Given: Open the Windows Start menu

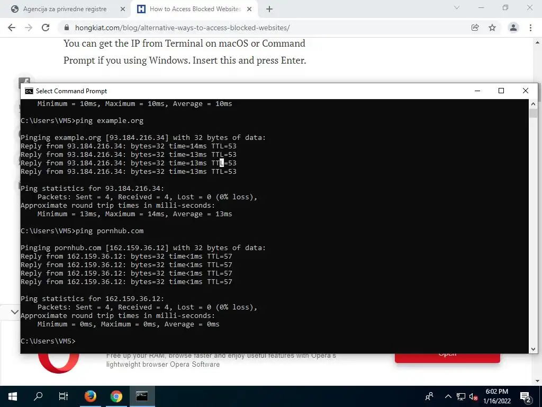Looking at the screenshot, I should click(x=13, y=396).
